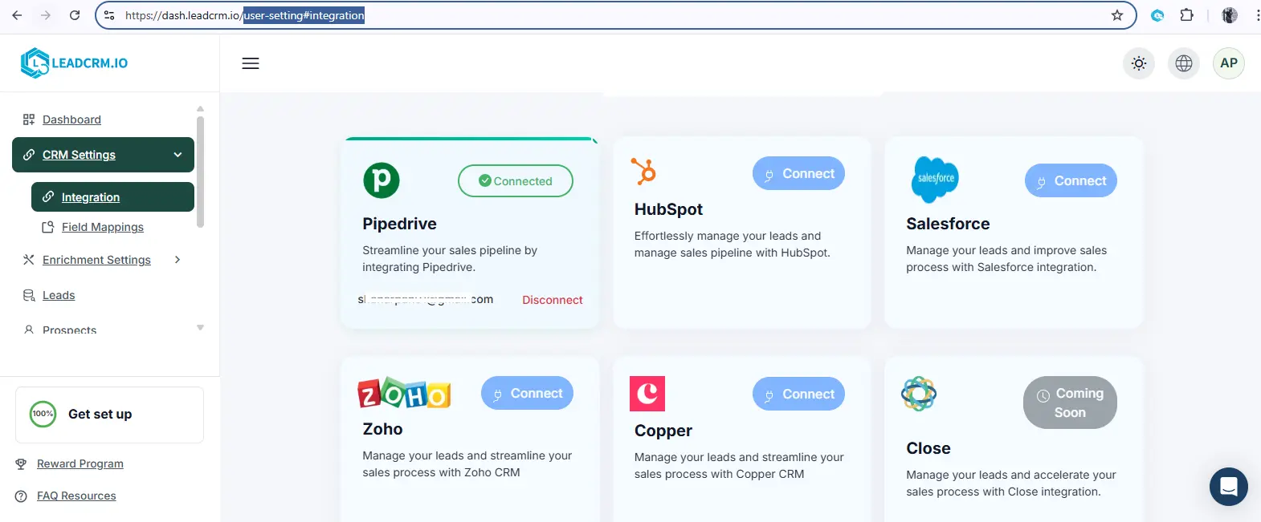Viewport: 1261px width, 522px height.
Task: Connect the Salesforce integration
Action: (x=1071, y=180)
